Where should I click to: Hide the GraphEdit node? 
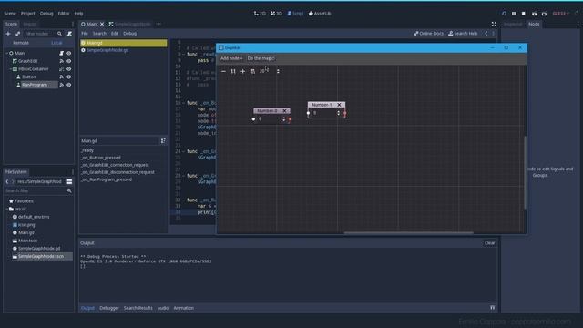click(x=69, y=61)
